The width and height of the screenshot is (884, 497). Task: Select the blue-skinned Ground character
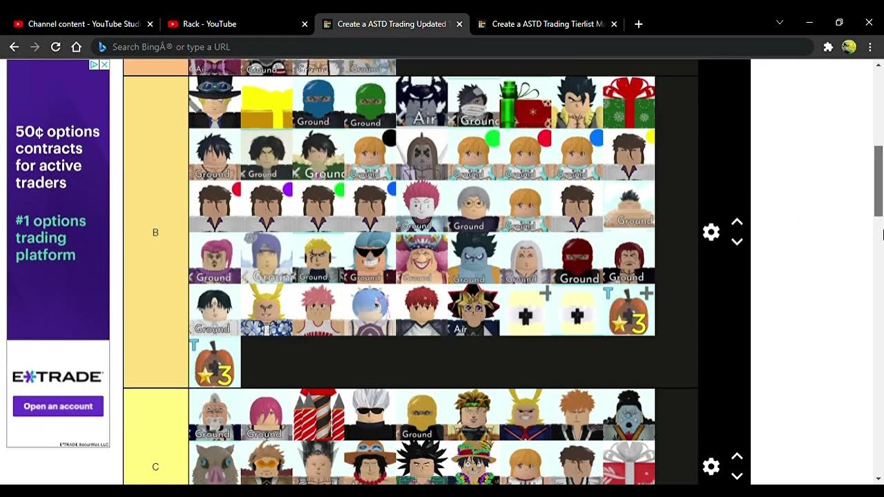(x=474, y=257)
